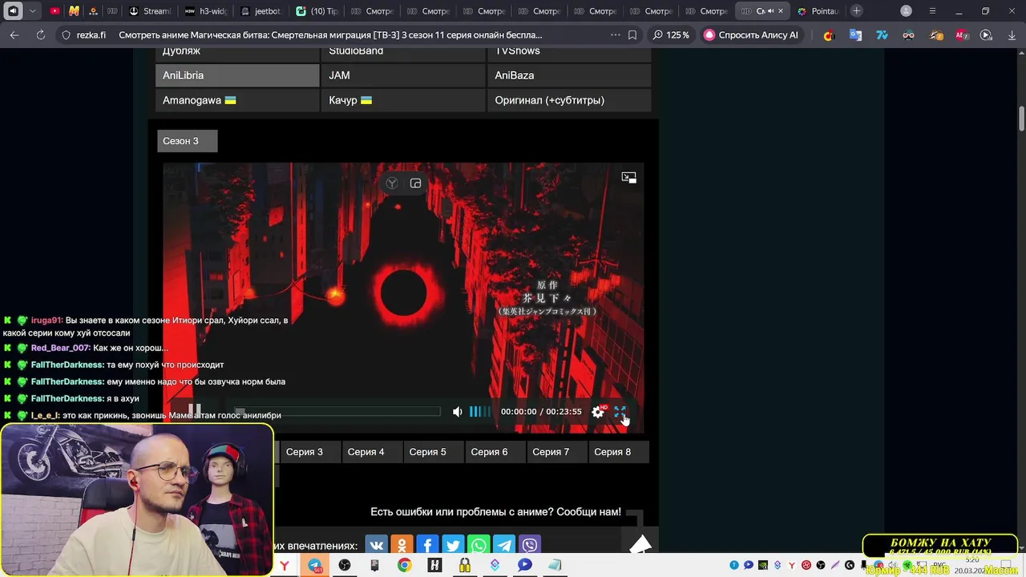Share via WhatsApp icon
The width and height of the screenshot is (1026, 577).
479,546
